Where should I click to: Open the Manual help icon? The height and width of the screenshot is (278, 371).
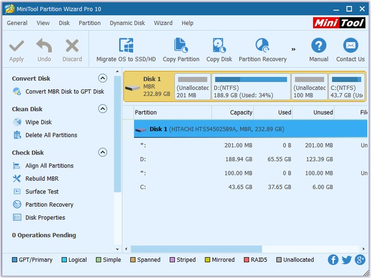pyautogui.click(x=318, y=46)
